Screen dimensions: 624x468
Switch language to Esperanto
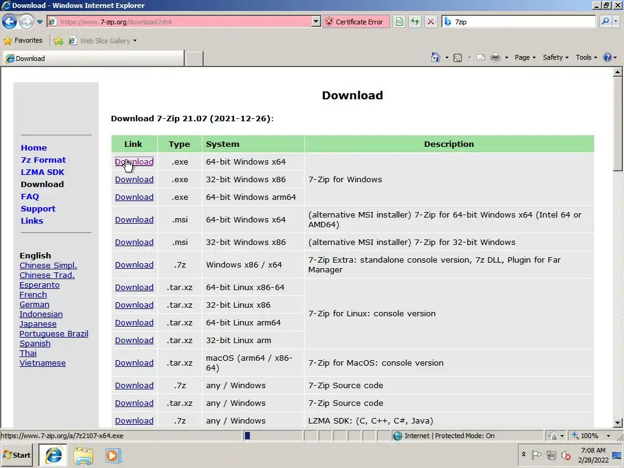click(x=40, y=285)
